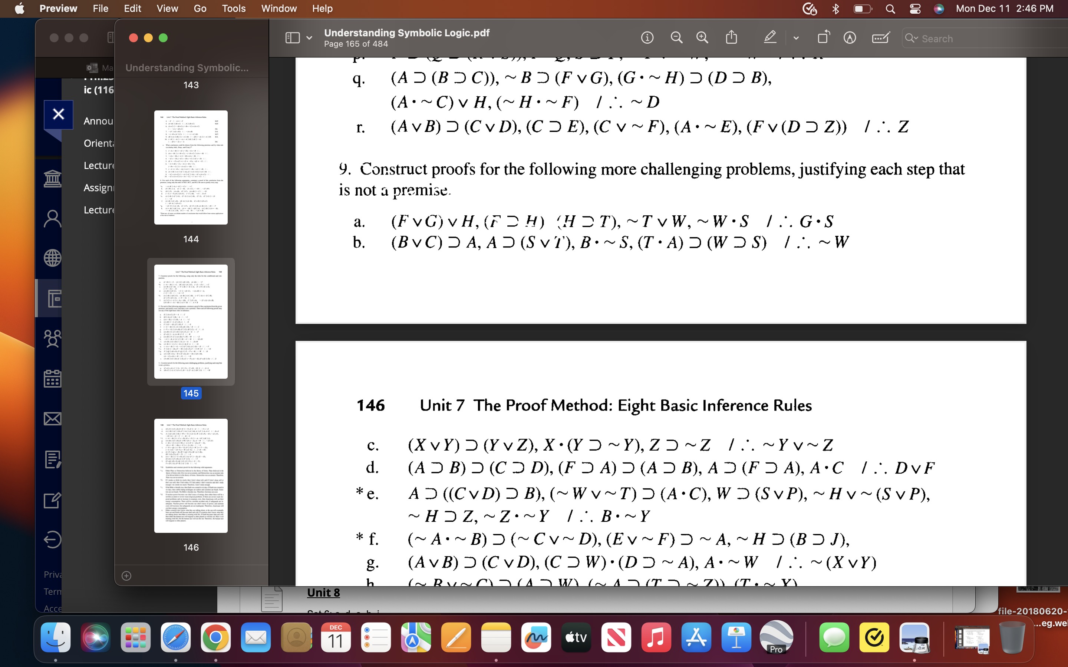
Task: Open the Tools menu
Action: [234, 9]
